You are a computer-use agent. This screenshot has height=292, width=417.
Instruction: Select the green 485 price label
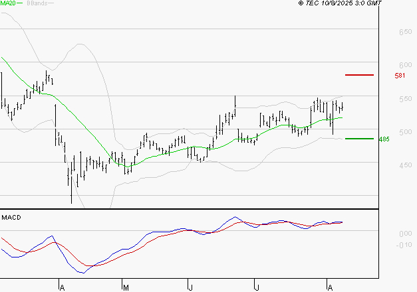[401, 139]
